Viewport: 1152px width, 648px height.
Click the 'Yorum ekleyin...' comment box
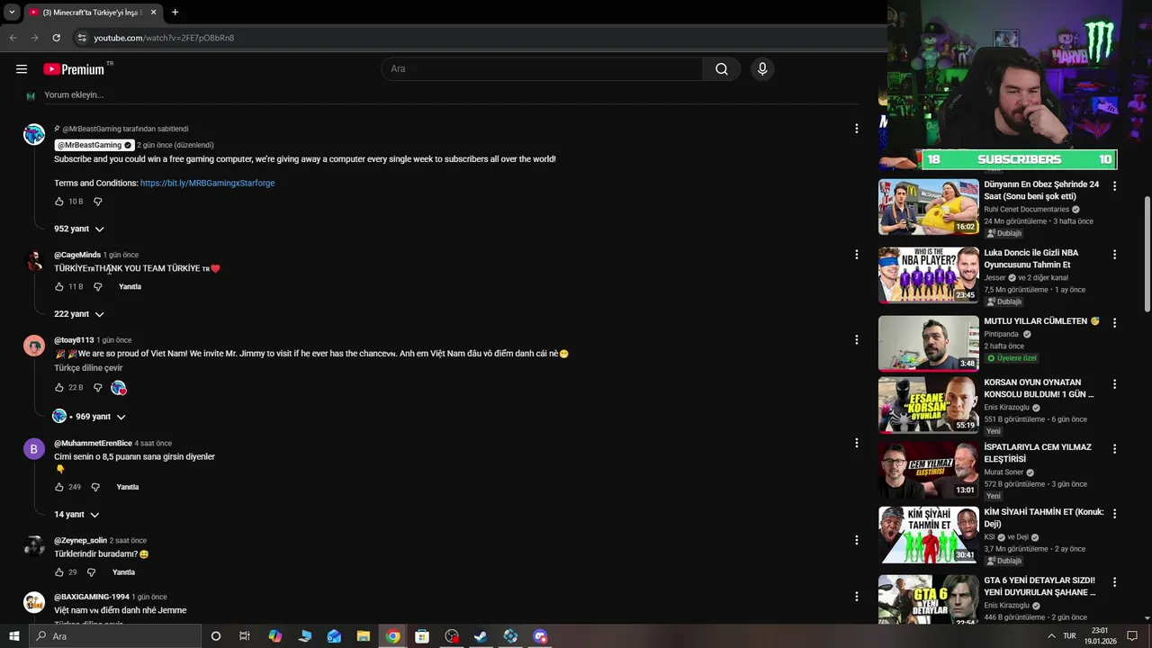coord(450,94)
